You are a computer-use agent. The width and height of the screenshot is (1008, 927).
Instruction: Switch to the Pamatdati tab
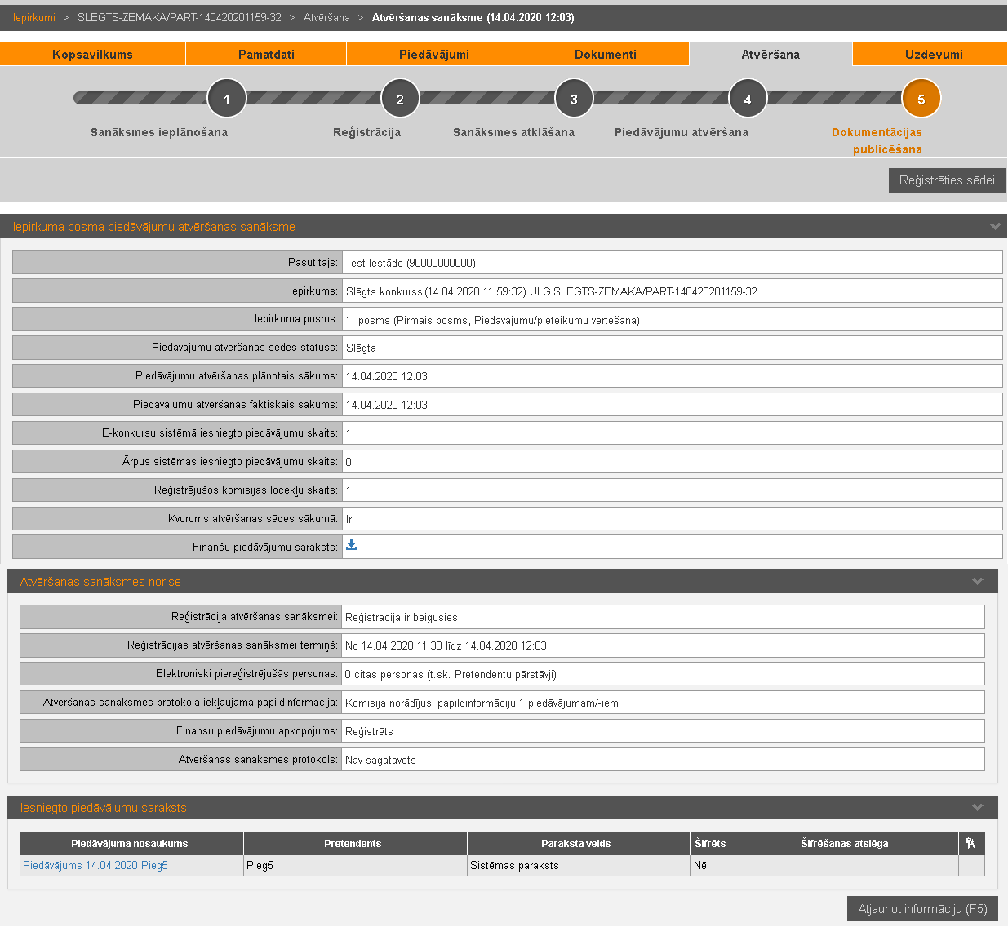(x=266, y=55)
